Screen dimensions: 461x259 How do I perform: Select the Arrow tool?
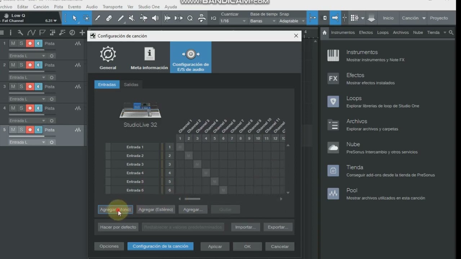tap(75, 18)
